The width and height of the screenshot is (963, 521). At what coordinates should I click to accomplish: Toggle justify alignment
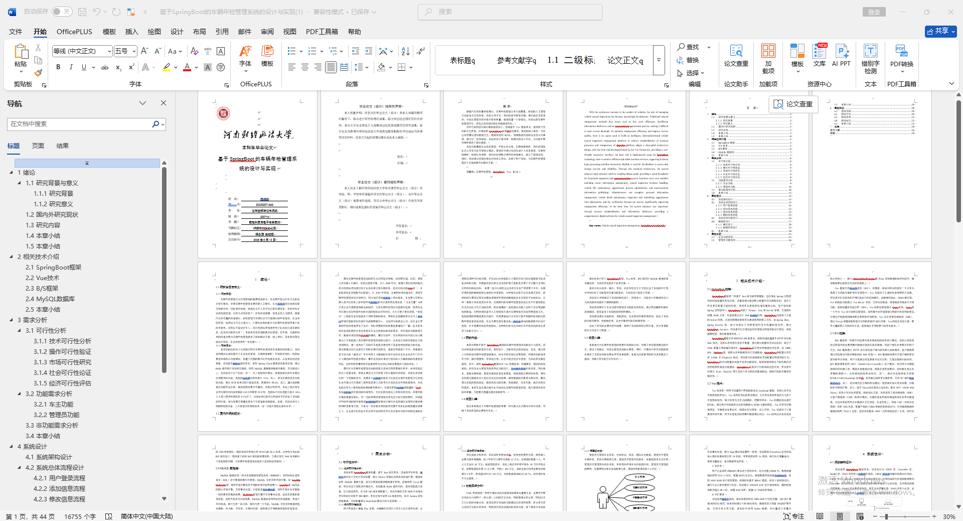(x=331, y=67)
